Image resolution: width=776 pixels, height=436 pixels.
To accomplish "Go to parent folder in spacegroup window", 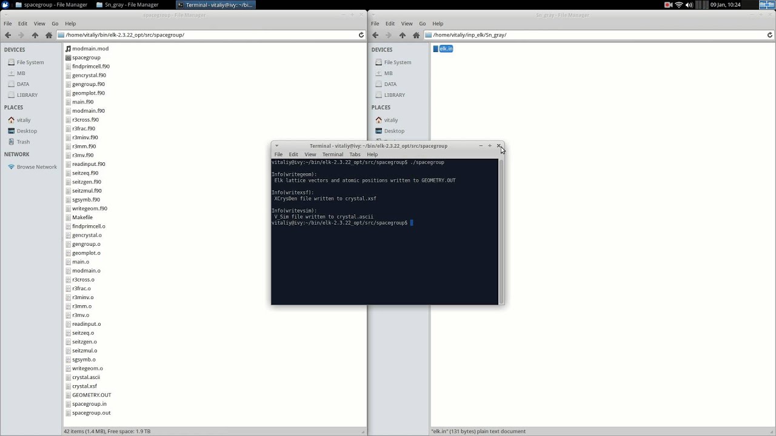I will click(x=35, y=35).
